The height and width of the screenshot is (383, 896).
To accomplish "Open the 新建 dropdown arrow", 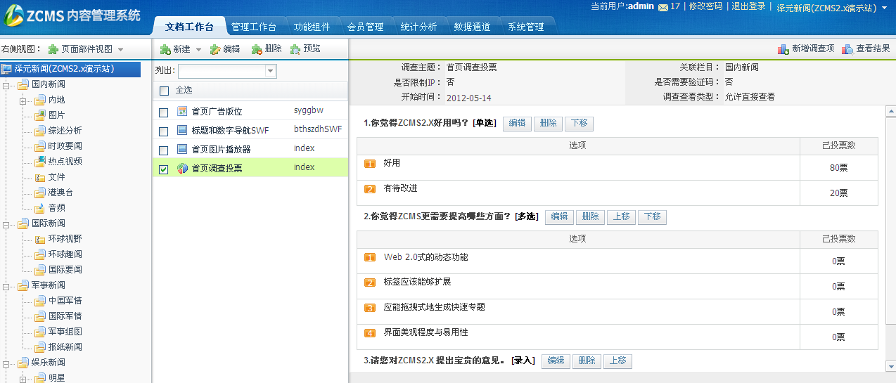I will 198,50.
